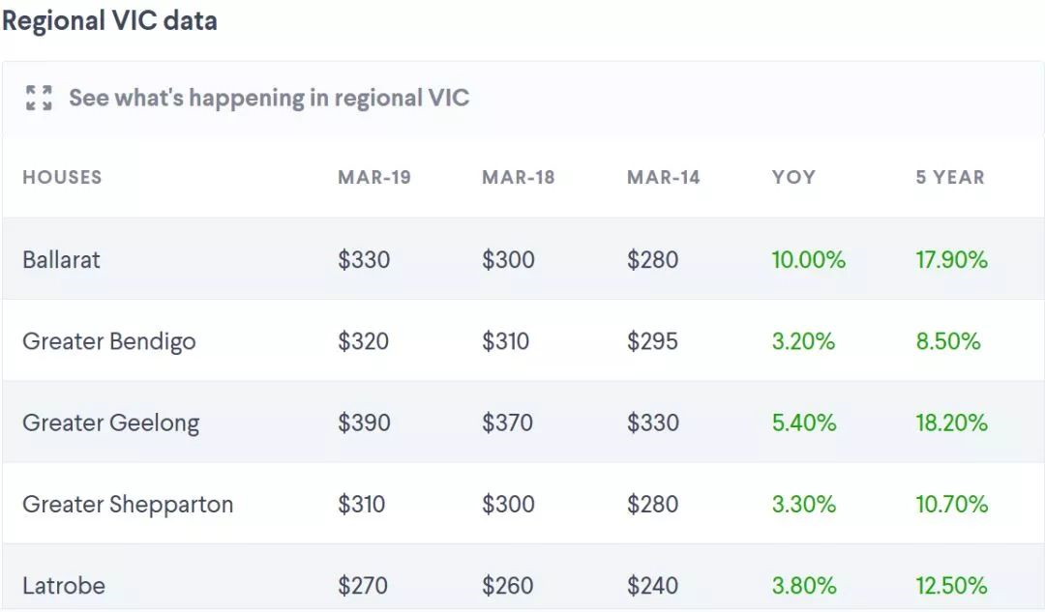Viewport: 1045px width, 612px height.
Task: Click the HOUSES column header
Action: [62, 178]
